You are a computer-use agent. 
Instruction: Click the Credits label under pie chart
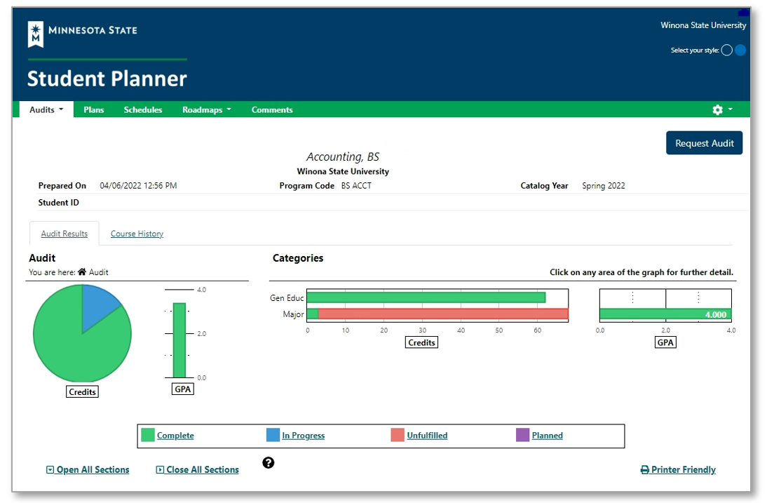(82, 391)
